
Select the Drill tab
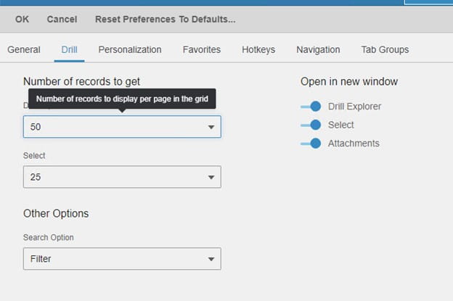click(x=70, y=49)
